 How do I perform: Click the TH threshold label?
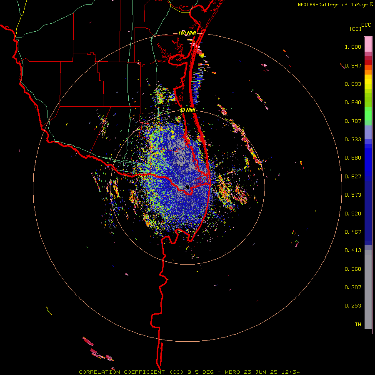[x=358, y=325]
